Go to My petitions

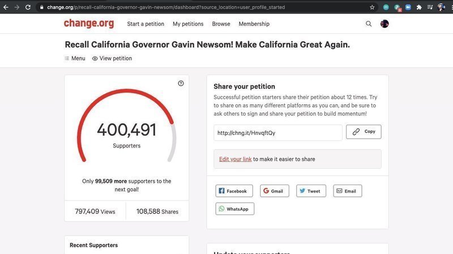188,24
